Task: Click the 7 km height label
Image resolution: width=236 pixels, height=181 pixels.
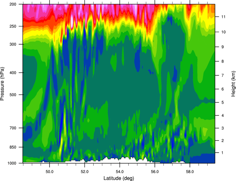Action: click(x=223, y=75)
